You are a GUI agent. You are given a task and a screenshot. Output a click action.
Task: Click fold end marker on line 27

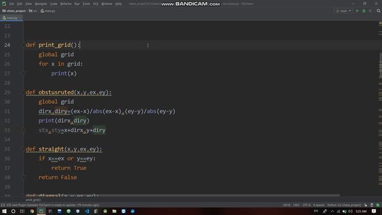[x=24, y=73]
